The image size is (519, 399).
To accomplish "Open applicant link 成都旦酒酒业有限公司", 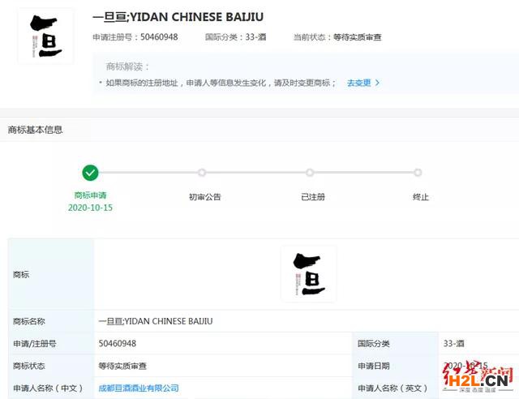I will coord(139,388).
